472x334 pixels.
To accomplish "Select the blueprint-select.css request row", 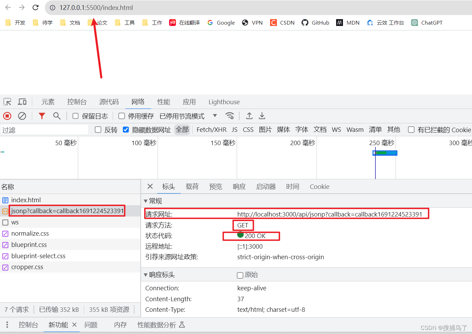I will (x=70, y=256).
